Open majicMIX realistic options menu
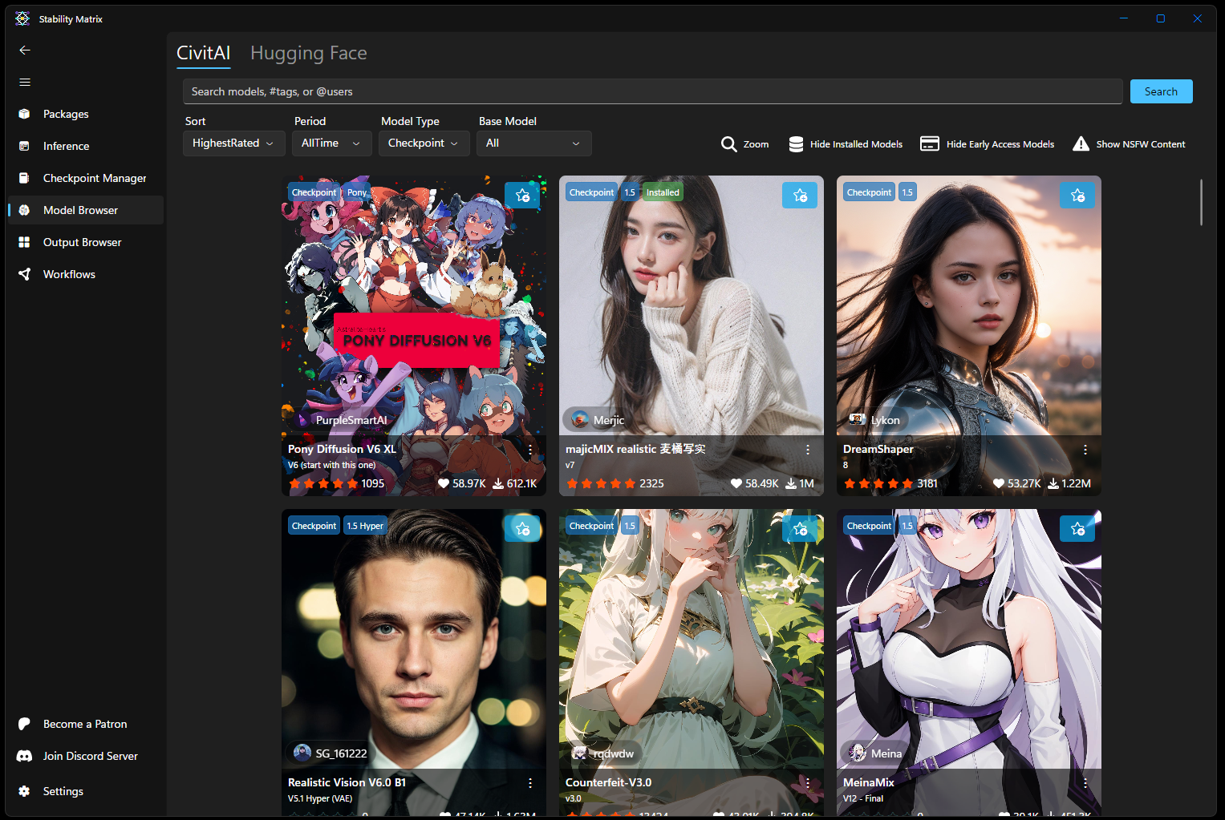 [808, 450]
